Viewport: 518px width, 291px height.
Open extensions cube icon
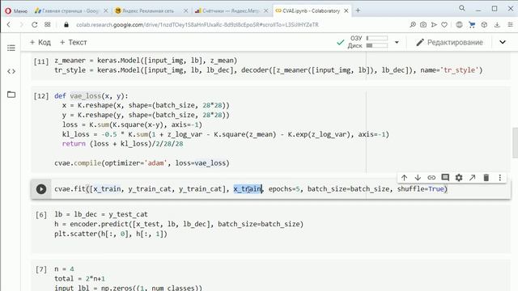[x=484, y=24]
